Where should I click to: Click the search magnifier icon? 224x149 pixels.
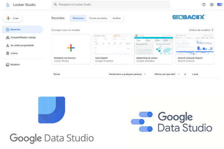click(55, 4)
